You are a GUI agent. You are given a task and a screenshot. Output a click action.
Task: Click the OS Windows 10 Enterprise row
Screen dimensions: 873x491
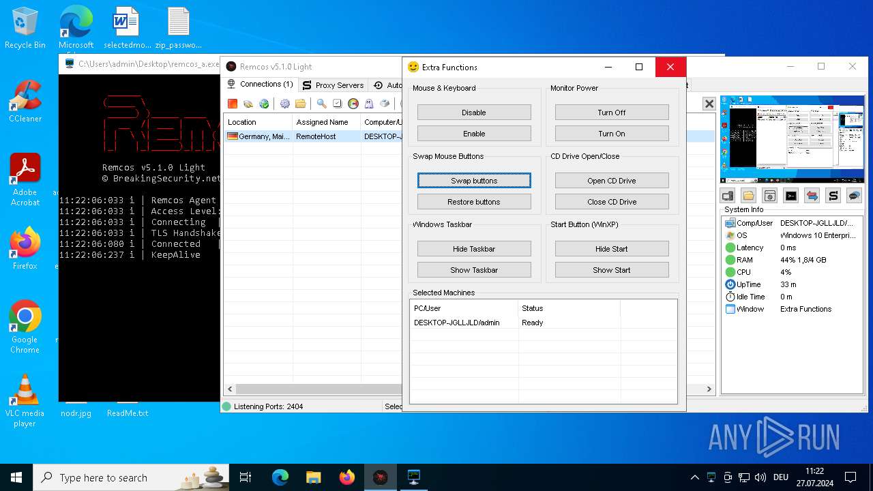(x=793, y=235)
